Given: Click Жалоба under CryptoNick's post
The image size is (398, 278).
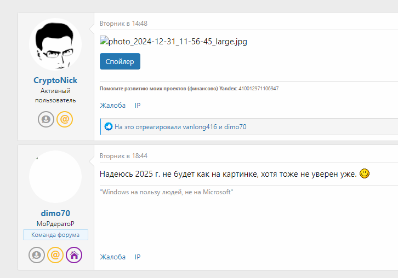Looking at the screenshot, I should point(112,105).
